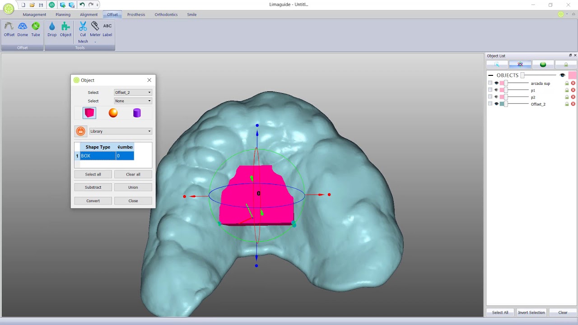Hide the Offset_2 object

(x=497, y=104)
